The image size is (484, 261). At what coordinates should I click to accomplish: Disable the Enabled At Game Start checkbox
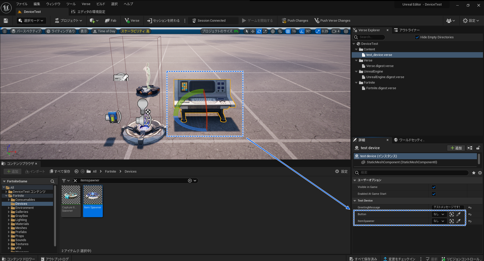coord(434,194)
